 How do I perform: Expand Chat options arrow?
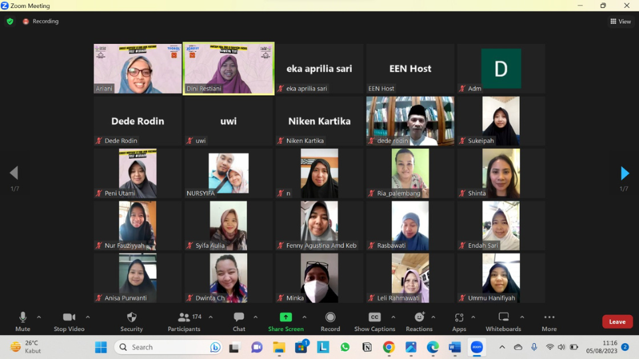[256, 317]
